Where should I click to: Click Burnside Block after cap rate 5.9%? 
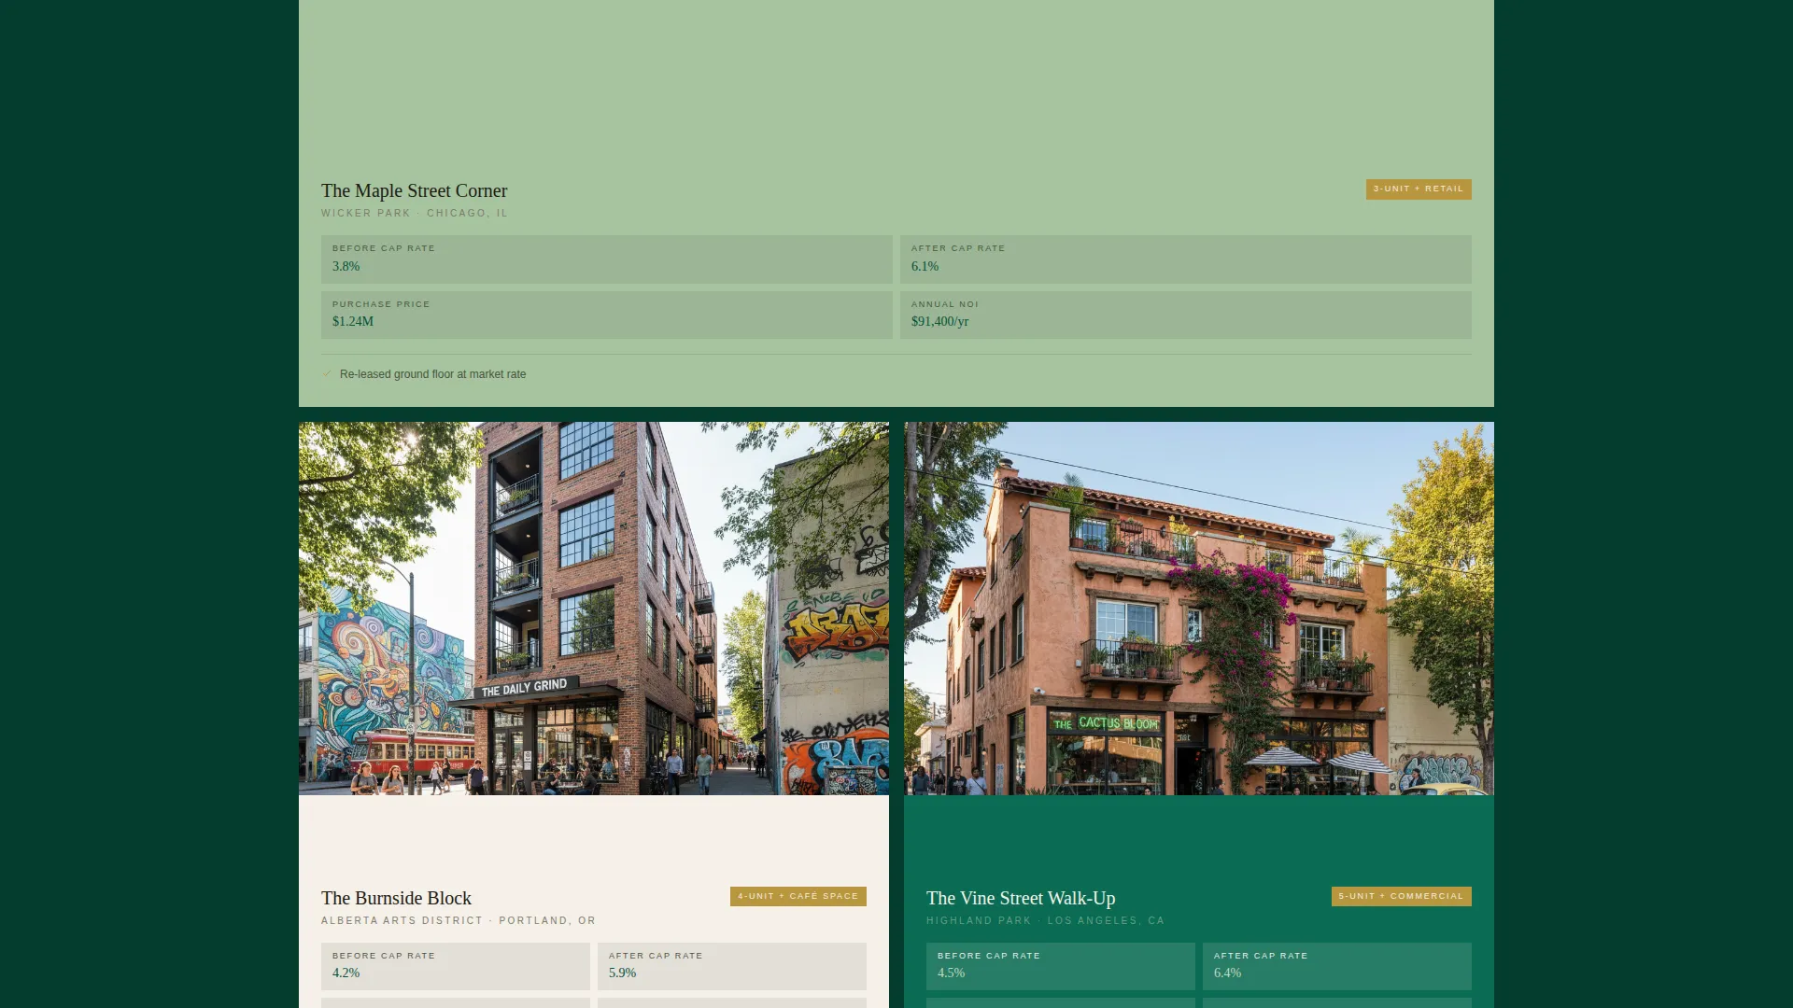[732, 966]
